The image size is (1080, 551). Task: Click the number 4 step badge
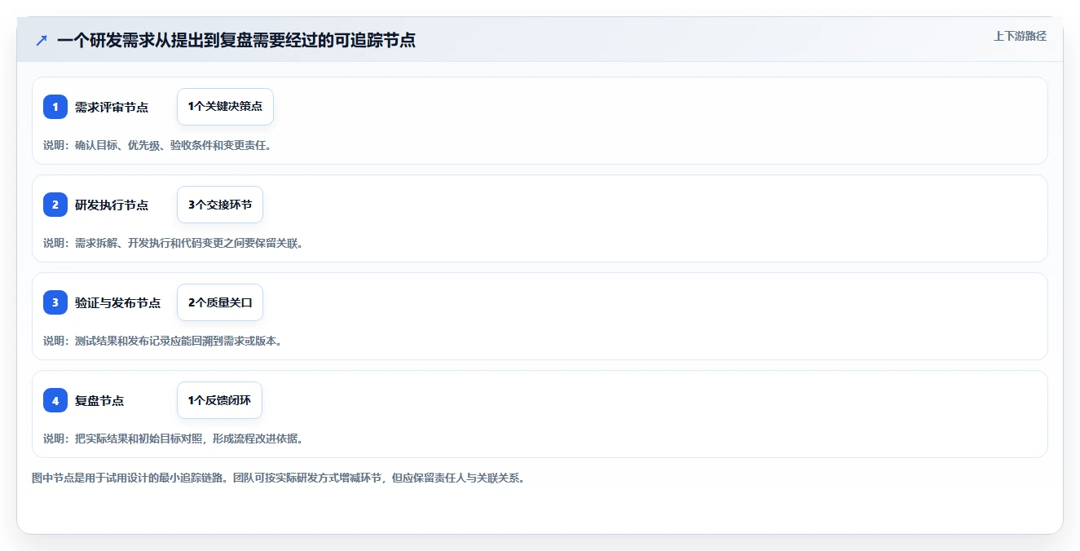(55, 400)
